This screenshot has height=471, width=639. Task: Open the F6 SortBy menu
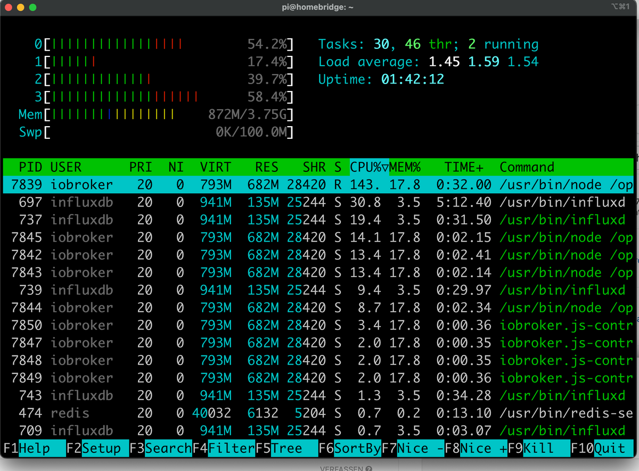point(350,448)
